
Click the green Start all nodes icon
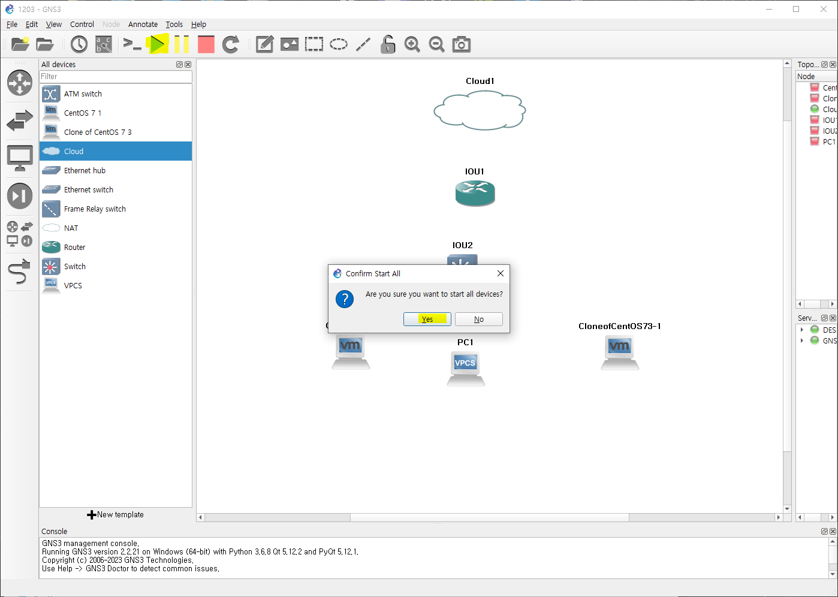pyautogui.click(x=158, y=44)
